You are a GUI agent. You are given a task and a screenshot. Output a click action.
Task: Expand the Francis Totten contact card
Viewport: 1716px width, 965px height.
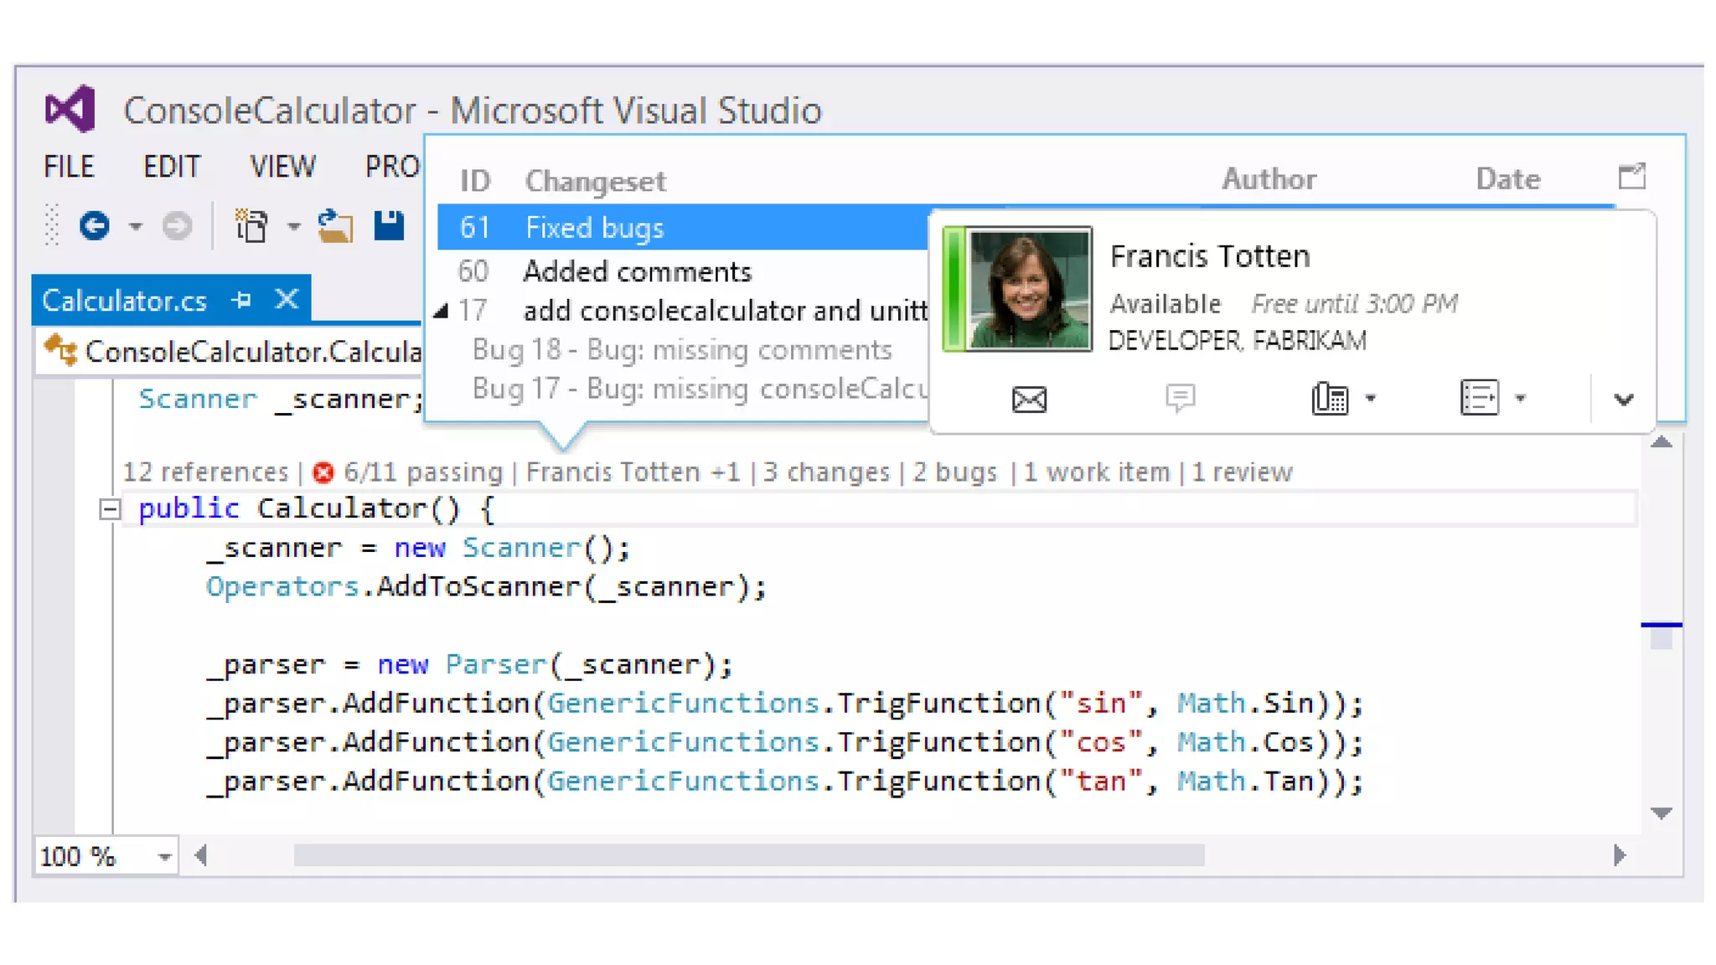(x=1623, y=400)
